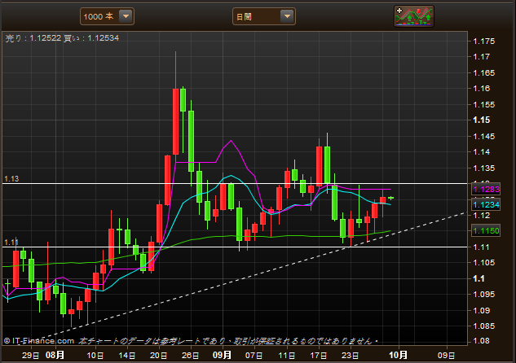Screen dimensions: 516x363
Task: Click the 1.15 price axis value
Action: click(x=481, y=120)
